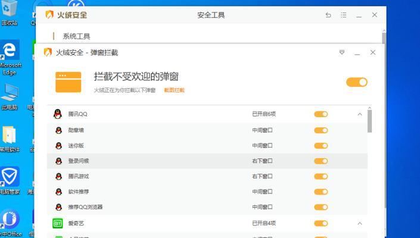This screenshot has height=238, width=420.
Task: Select the 腾讯QQ group row label
Action: point(77,114)
